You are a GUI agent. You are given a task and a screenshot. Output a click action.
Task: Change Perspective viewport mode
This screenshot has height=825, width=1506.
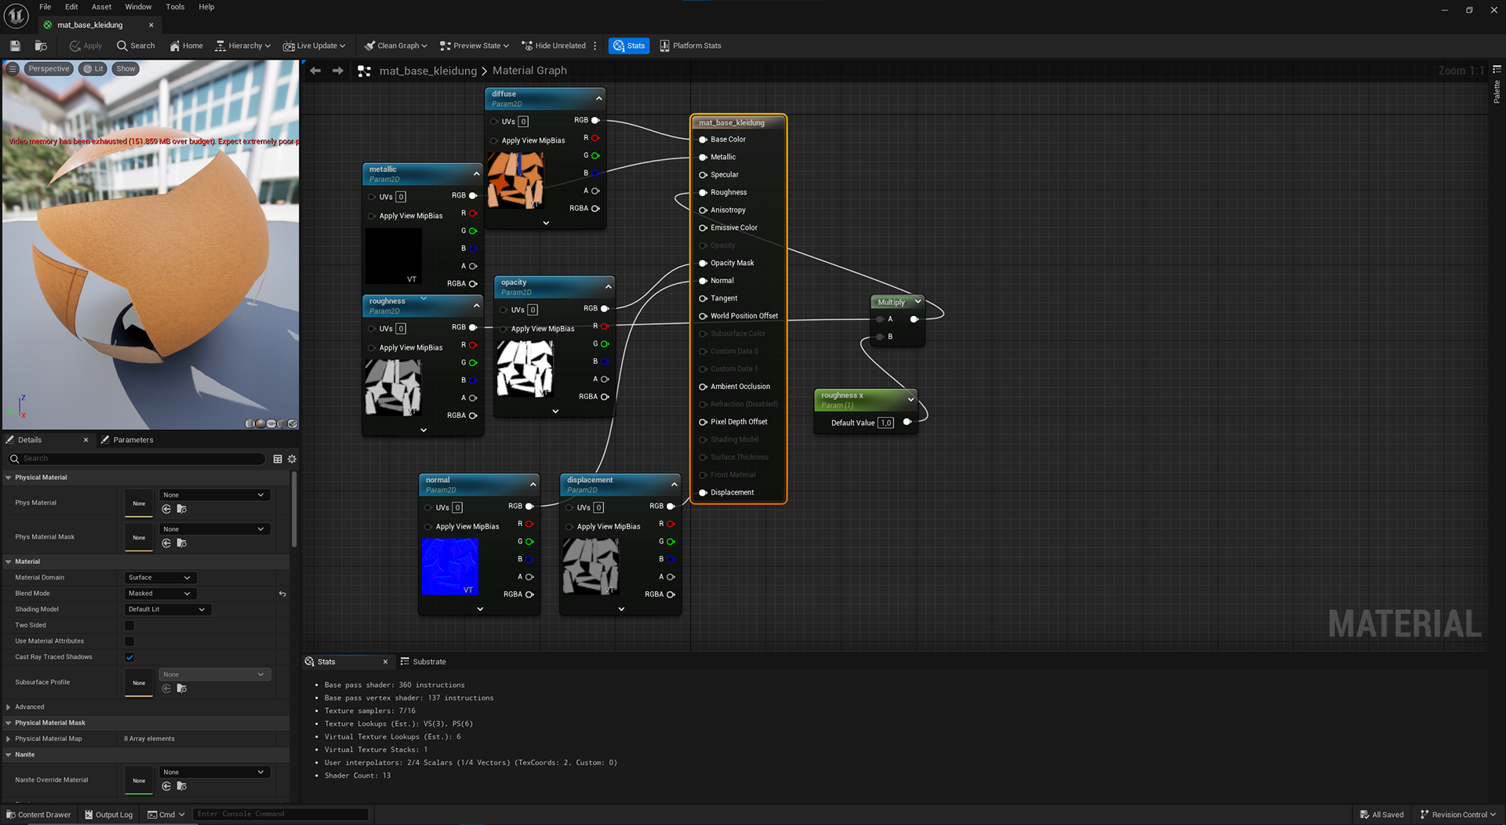point(49,69)
